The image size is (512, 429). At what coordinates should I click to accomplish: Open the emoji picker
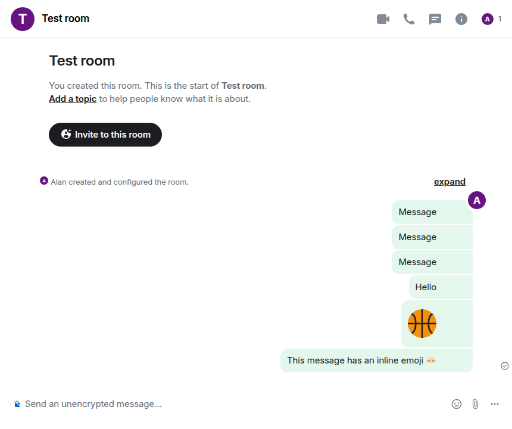coord(457,404)
